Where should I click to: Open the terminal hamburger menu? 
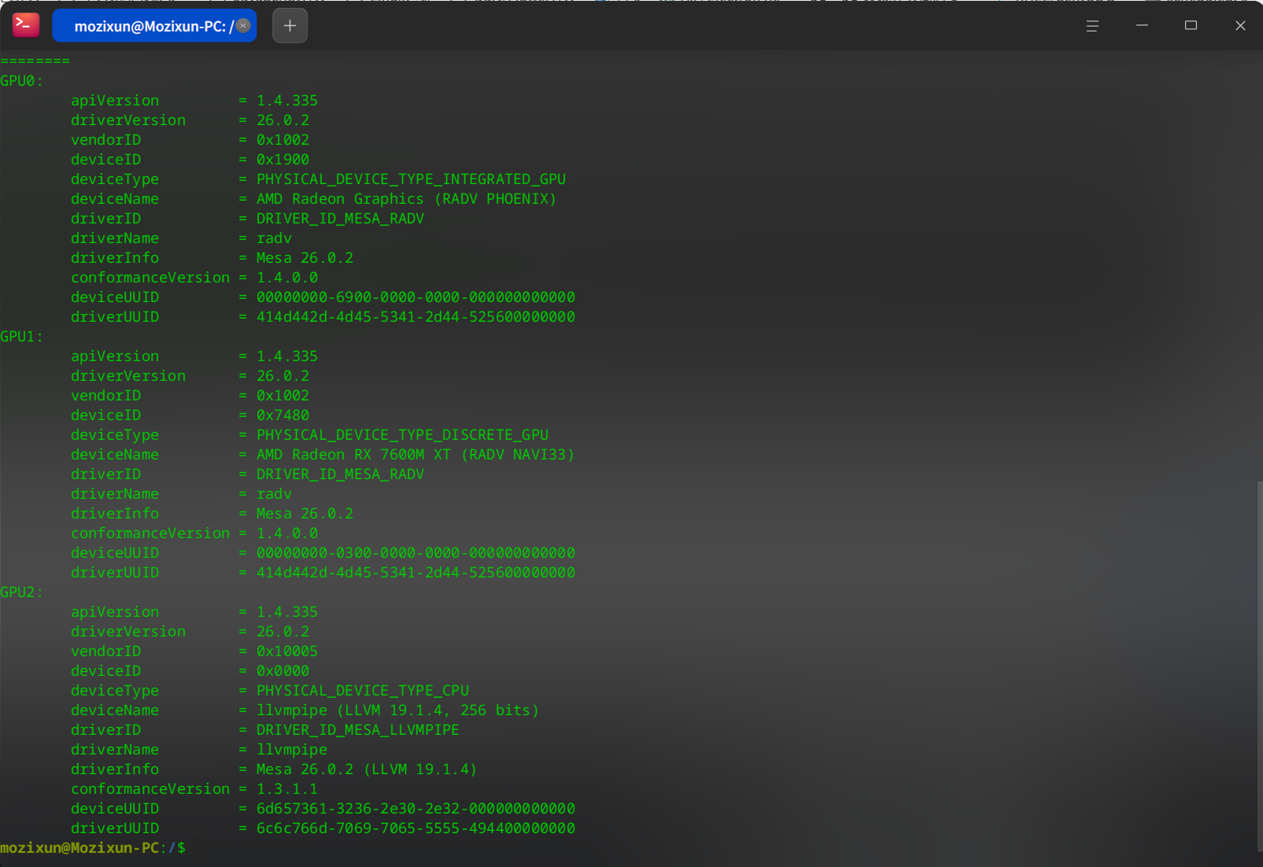click(1092, 26)
